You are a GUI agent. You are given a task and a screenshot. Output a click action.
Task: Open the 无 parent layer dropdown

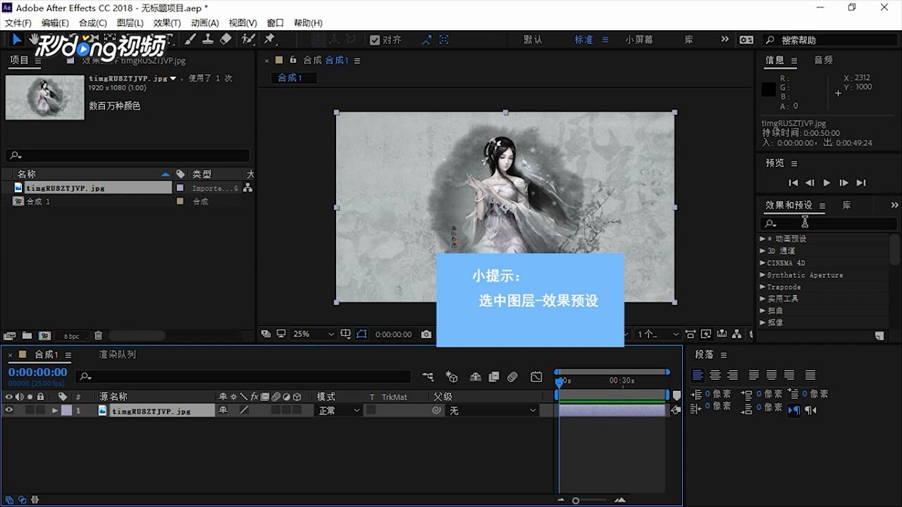[492, 411]
